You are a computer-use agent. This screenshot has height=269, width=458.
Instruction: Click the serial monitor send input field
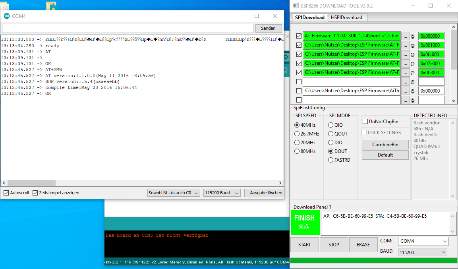click(x=128, y=28)
